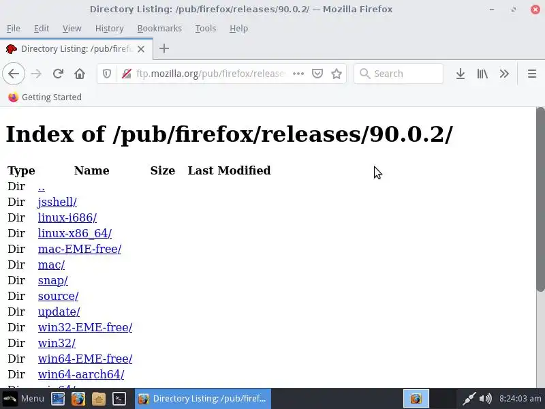Open the volume tray icon

pos(486,399)
